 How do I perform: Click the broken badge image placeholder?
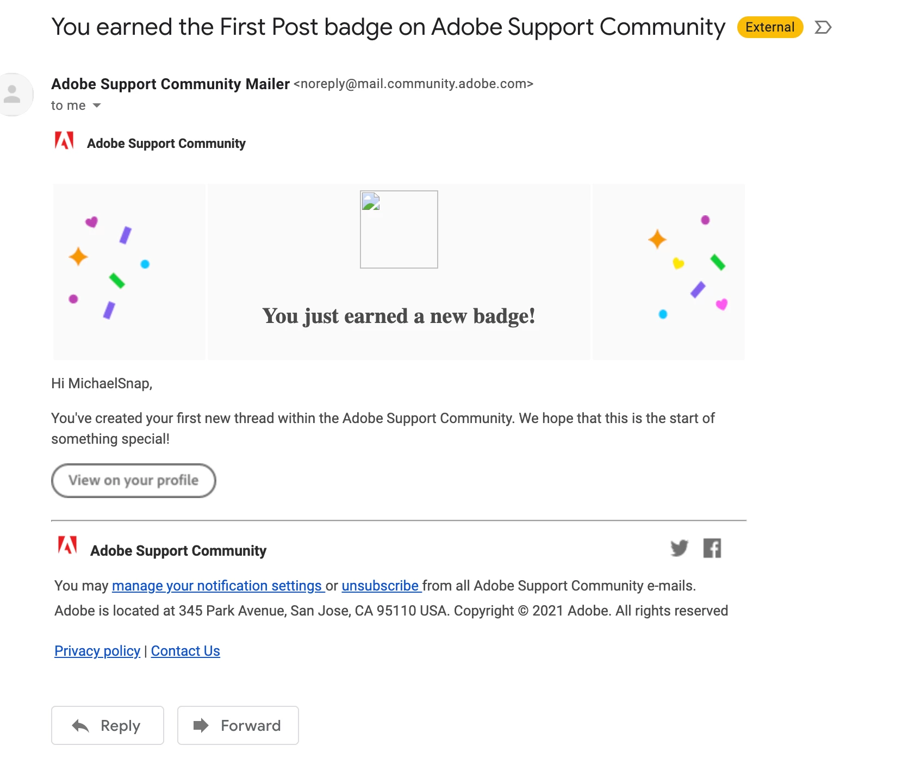[x=399, y=229]
